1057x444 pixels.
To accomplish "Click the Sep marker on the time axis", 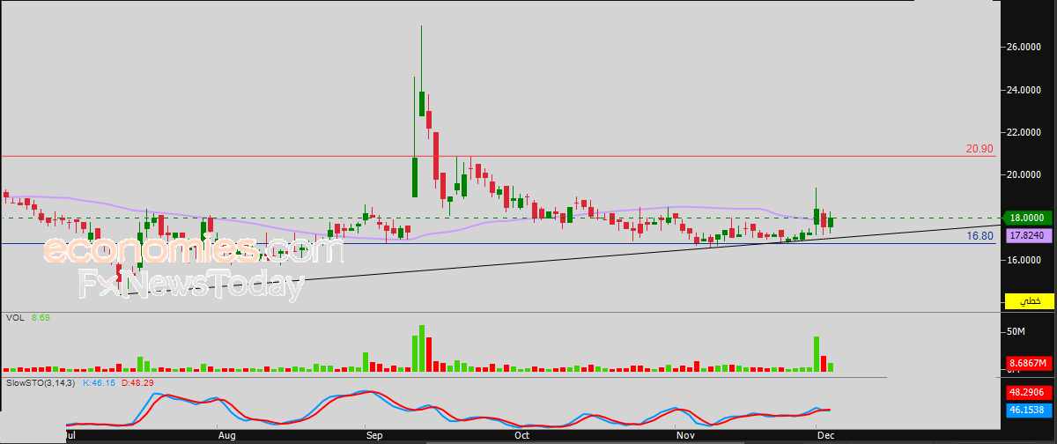I will point(373,434).
